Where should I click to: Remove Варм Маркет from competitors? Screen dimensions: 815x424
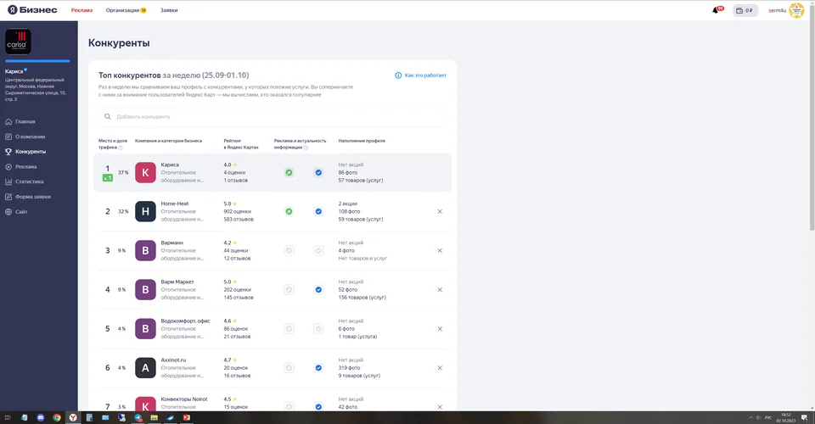(440, 289)
